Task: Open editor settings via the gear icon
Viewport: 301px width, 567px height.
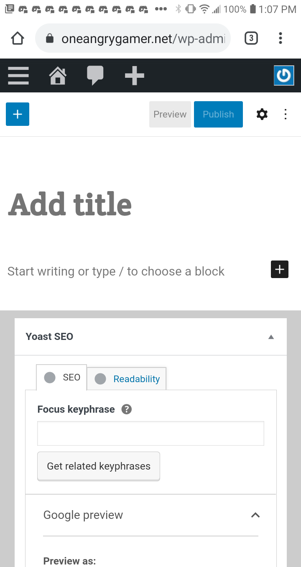Action: (x=262, y=114)
